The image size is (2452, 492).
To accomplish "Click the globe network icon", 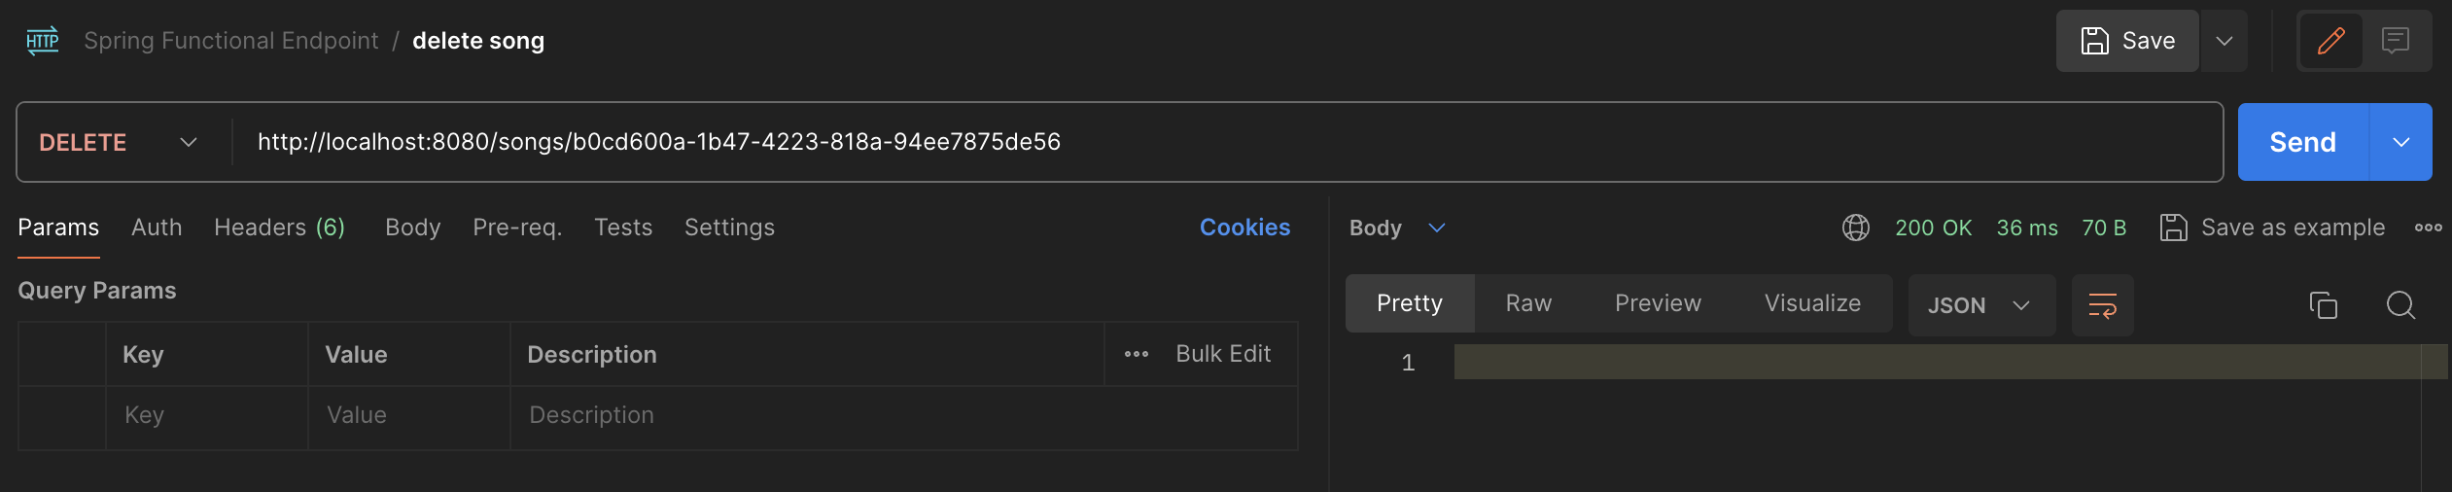I will [1855, 228].
